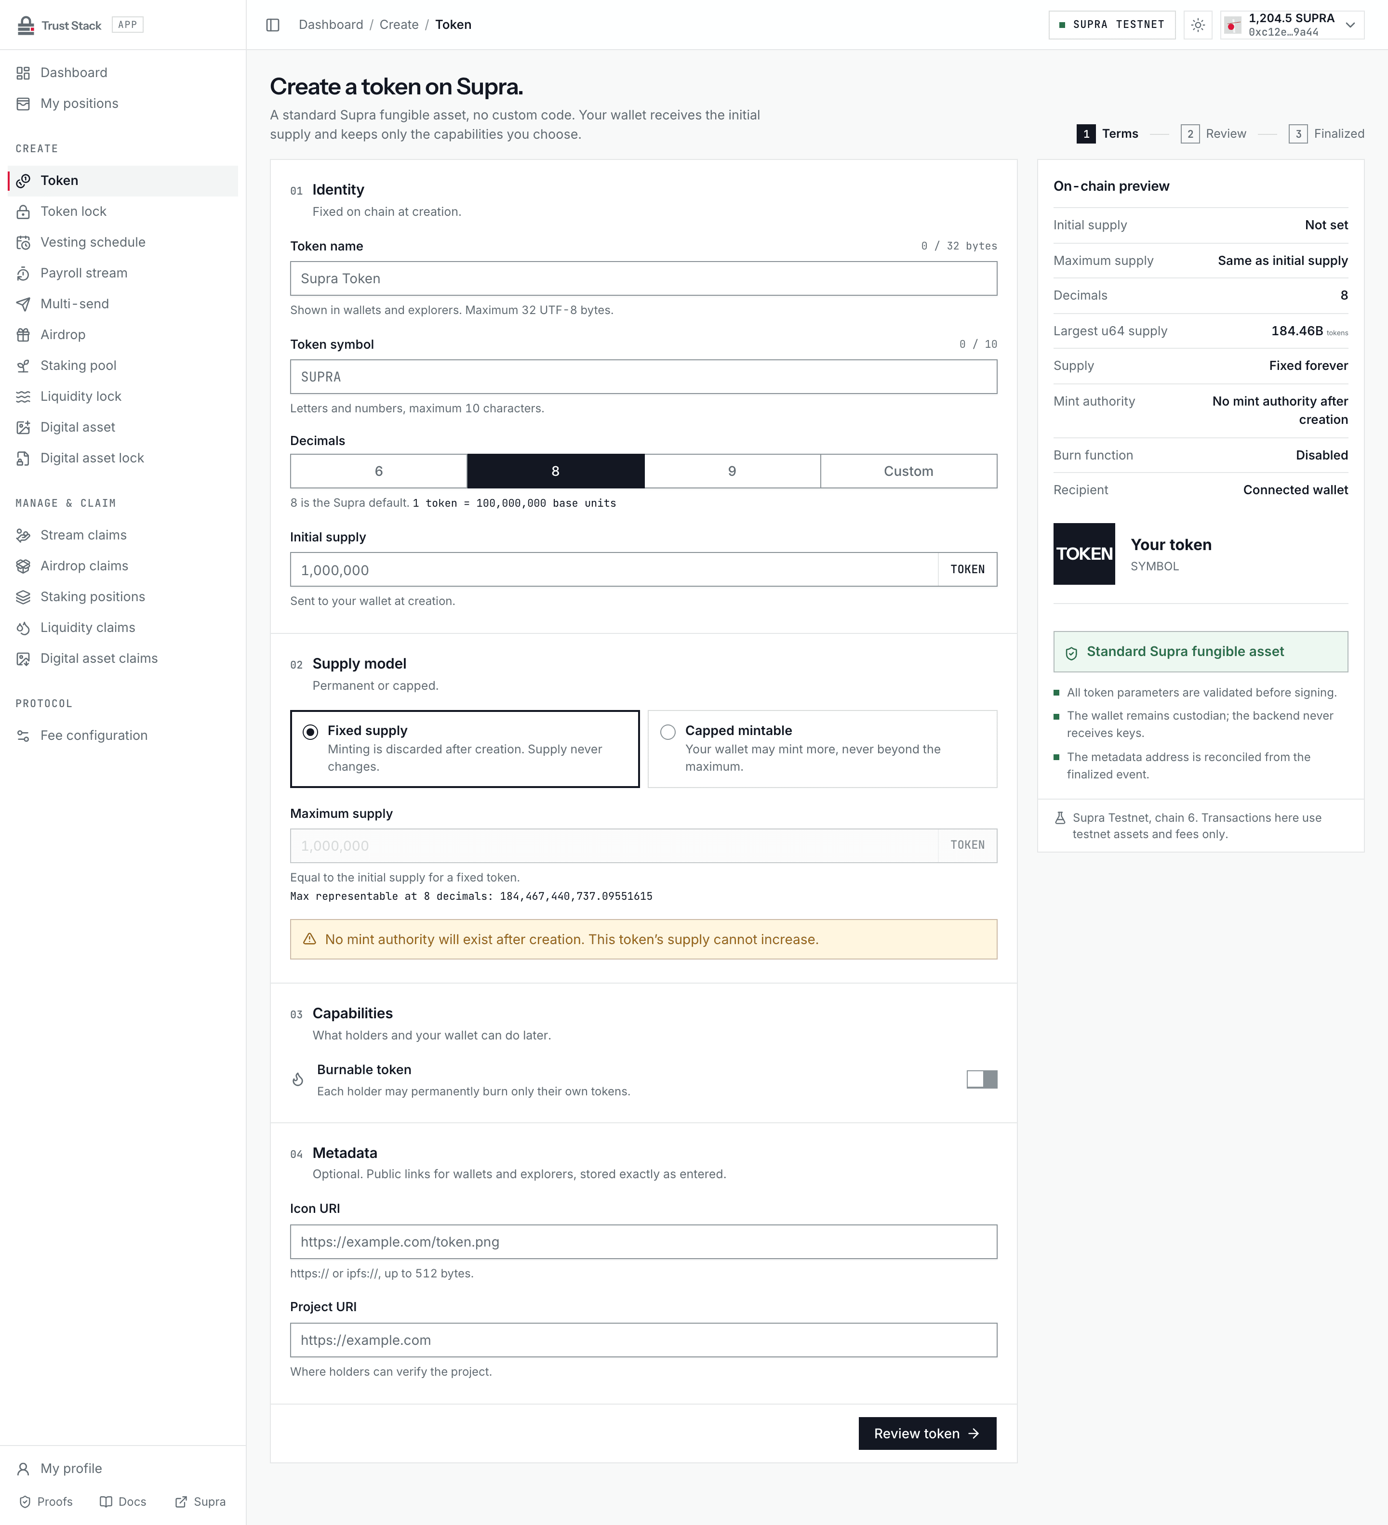Click the Standard Supra fungible asset badge
Image resolution: width=1388 pixels, height=1525 pixels.
(x=1201, y=652)
